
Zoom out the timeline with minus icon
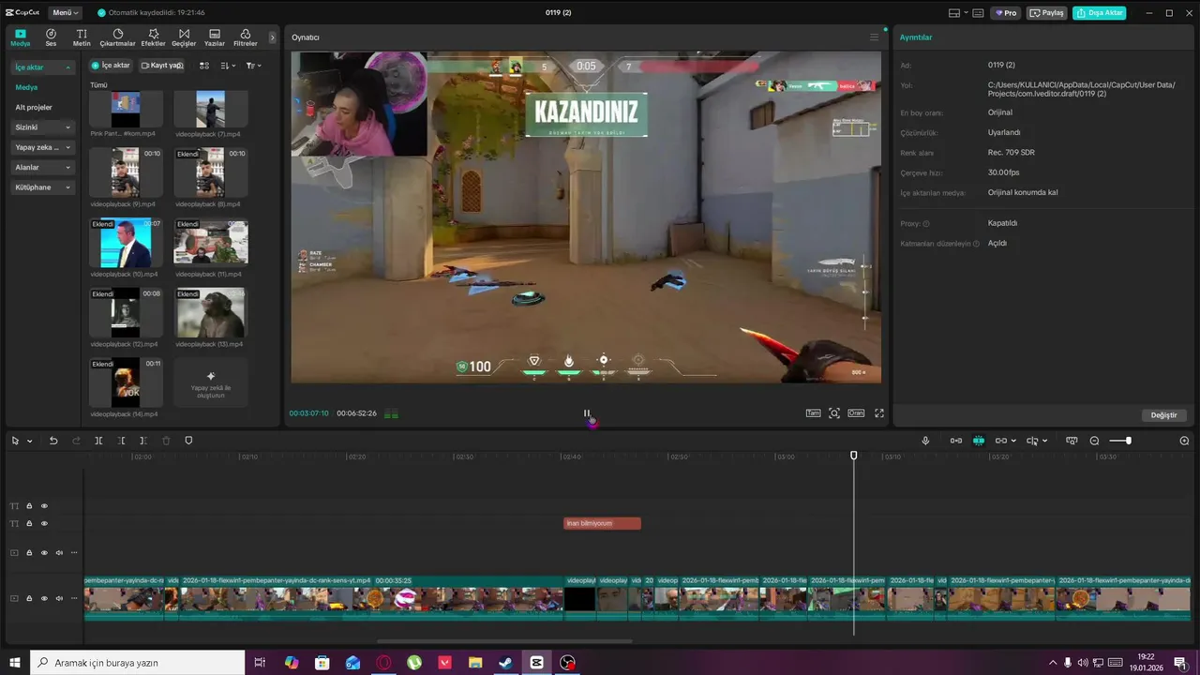click(x=1094, y=441)
